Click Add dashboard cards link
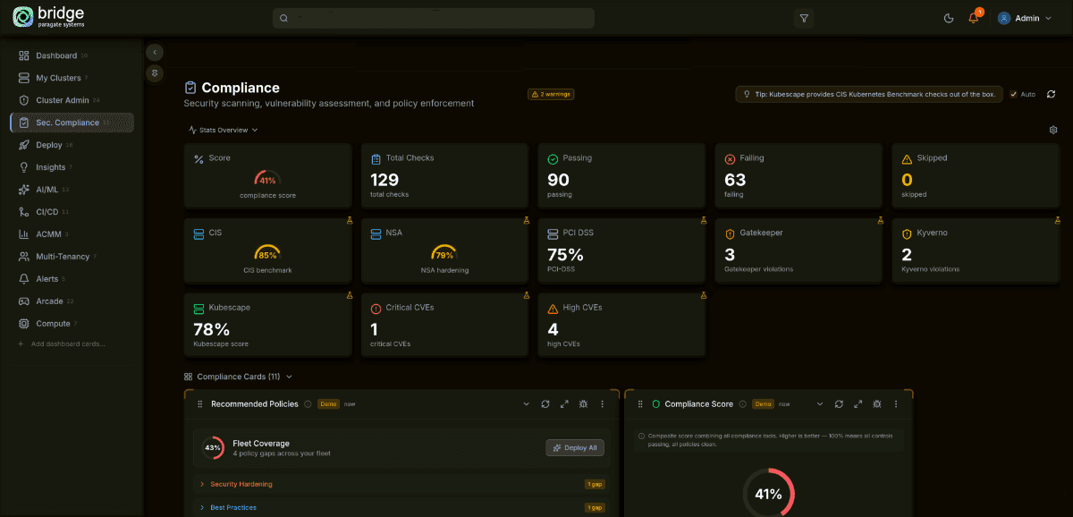 tap(62, 343)
